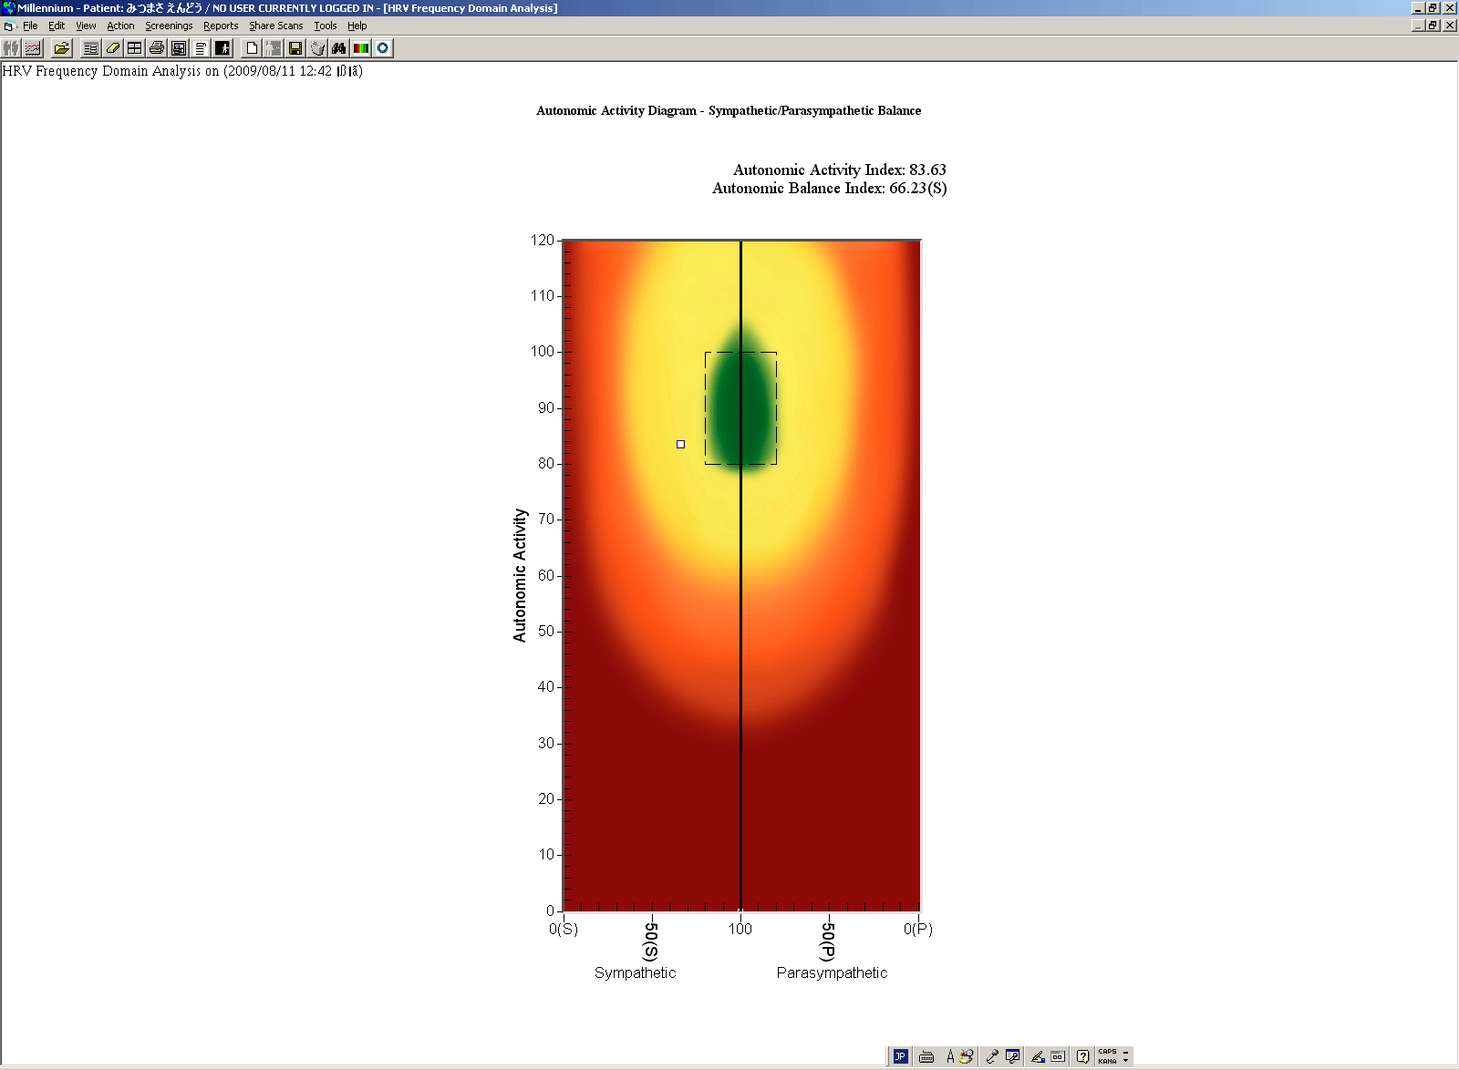This screenshot has width=1459, height=1070.
Task: Restore the inner document window
Action: (1433, 26)
